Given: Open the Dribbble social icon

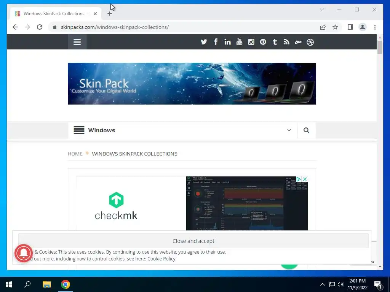Looking at the screenshot, I should point(310,42).
